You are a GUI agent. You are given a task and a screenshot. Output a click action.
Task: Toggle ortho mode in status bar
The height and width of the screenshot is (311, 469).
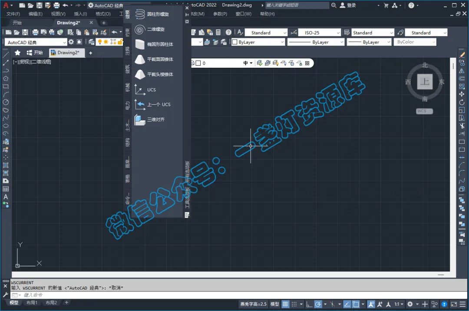[309, 304]
